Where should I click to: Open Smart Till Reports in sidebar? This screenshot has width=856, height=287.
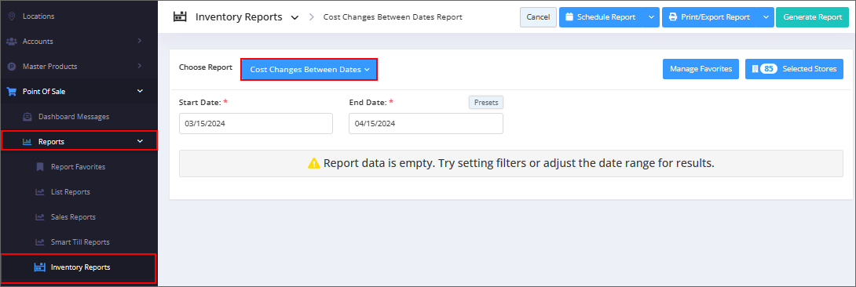click(x=80, y=242)
